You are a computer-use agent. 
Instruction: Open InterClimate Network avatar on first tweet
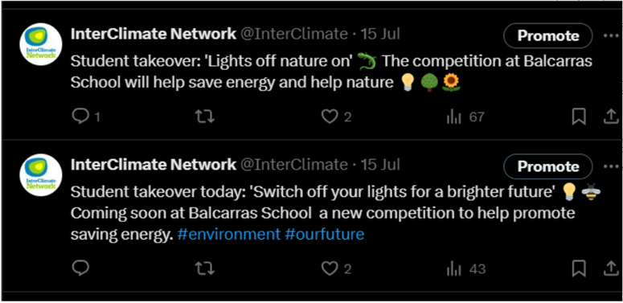point(41,44)
